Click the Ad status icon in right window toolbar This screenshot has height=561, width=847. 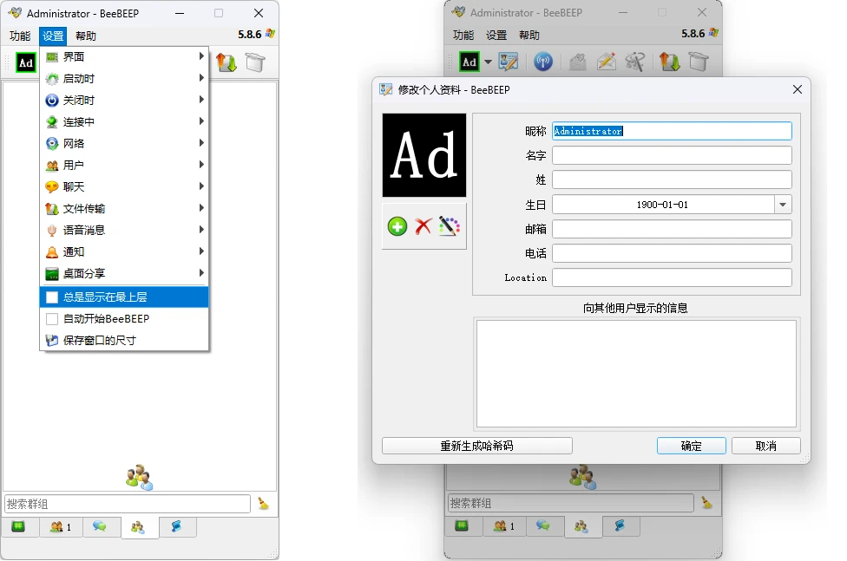tap(469, 62)
